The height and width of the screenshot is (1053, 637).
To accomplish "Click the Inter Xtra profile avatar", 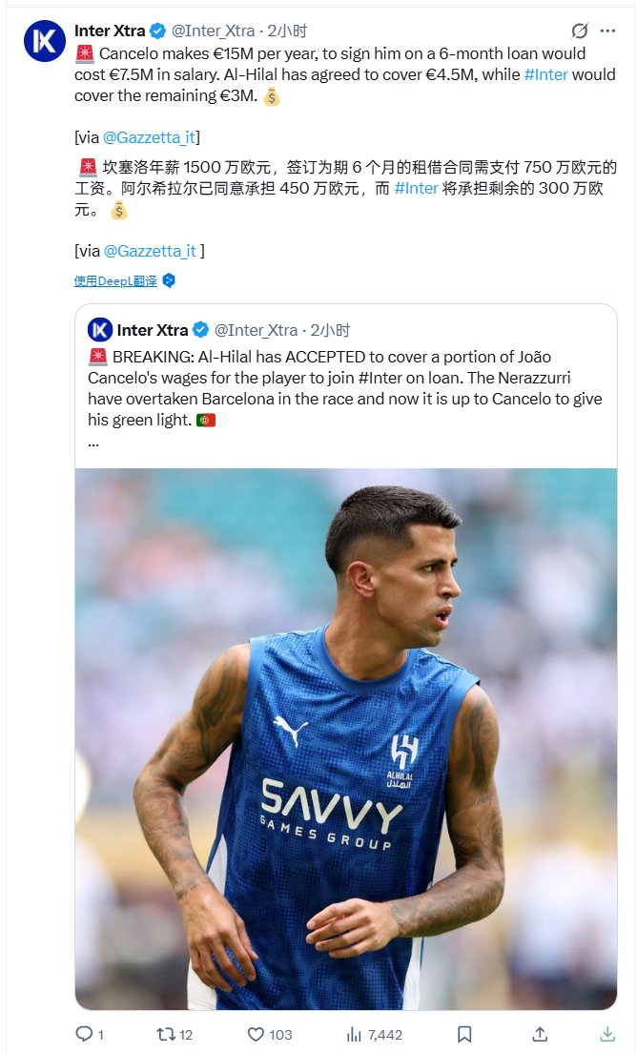I will tap(44, 43).
